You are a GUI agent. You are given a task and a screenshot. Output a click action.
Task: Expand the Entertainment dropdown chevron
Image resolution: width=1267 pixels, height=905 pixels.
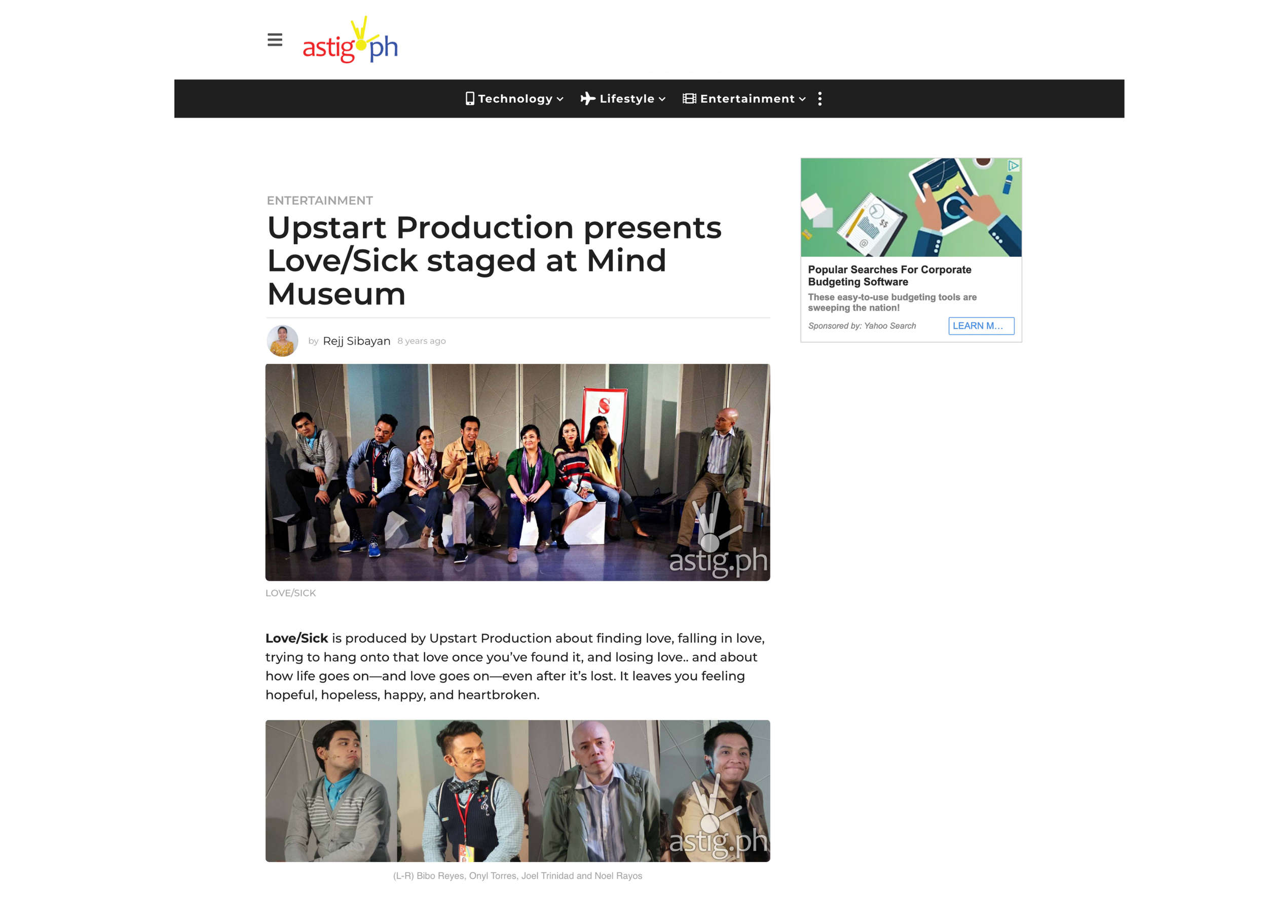(x=802, y=99)
